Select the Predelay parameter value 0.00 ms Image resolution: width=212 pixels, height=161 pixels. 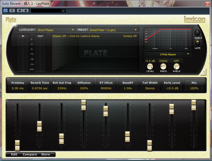click(x=18, y=88)
